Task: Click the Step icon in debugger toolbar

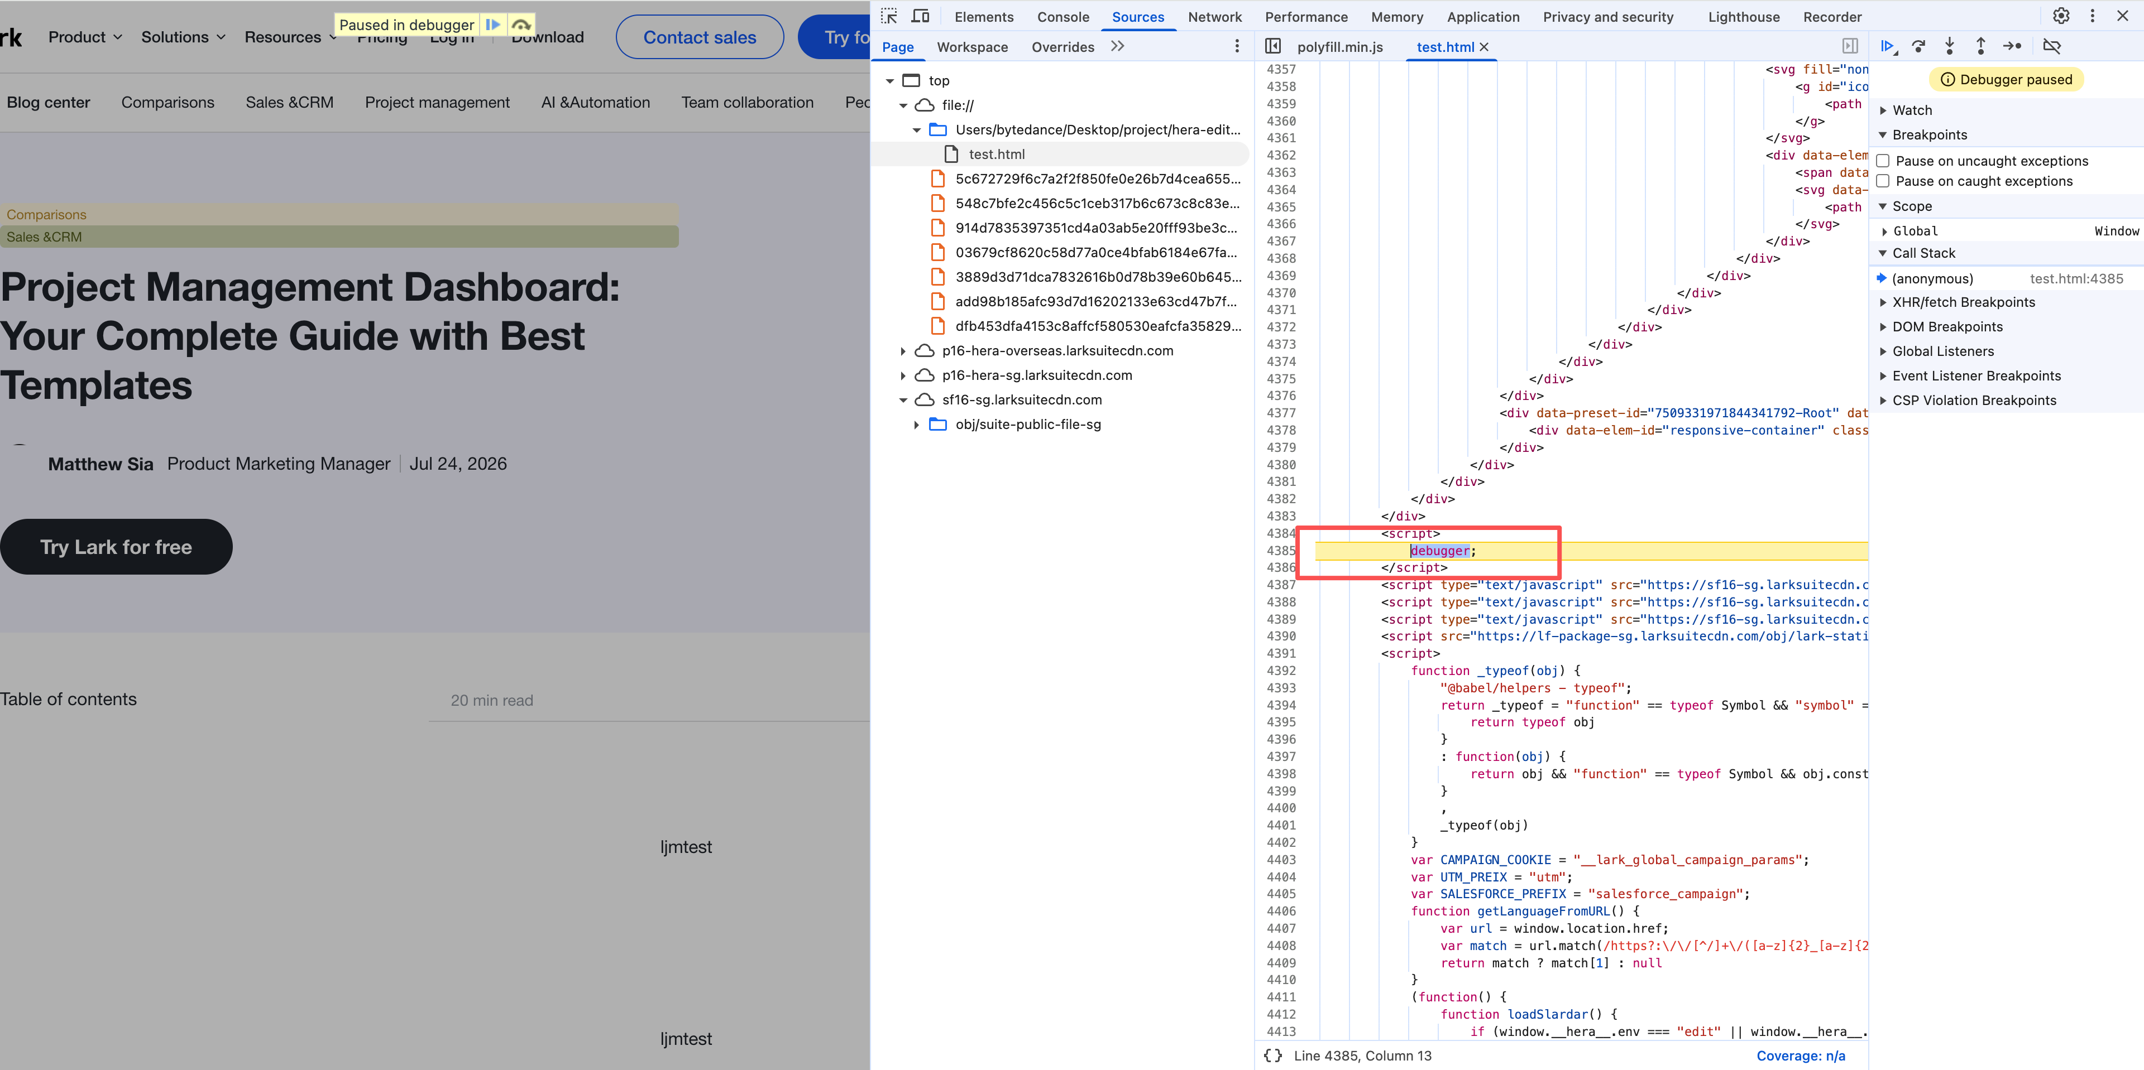Action: click(x=2012, y=46)
